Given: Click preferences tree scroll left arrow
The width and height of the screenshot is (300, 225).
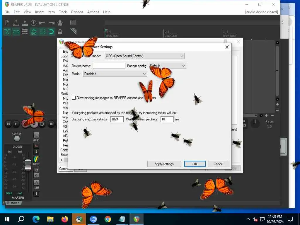Looking at the screenshot, I should click(62, 160).
